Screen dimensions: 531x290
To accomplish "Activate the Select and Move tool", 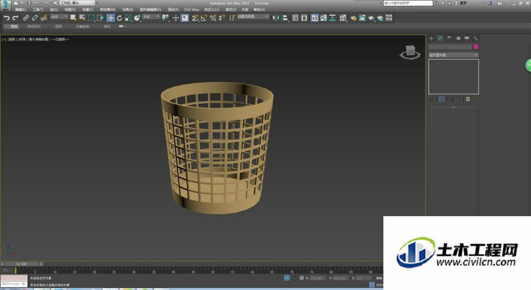I will (x=110, y=18).
